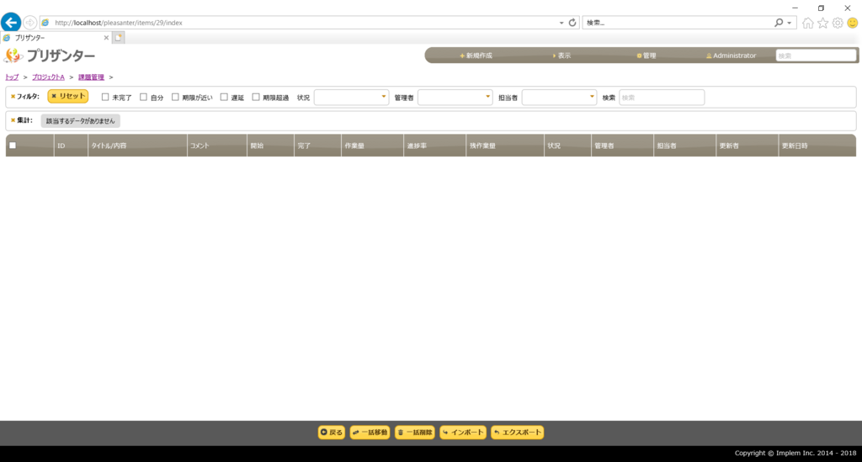Sort by the 残作業量 column header

pyautogui.click(x=505, y=146)
